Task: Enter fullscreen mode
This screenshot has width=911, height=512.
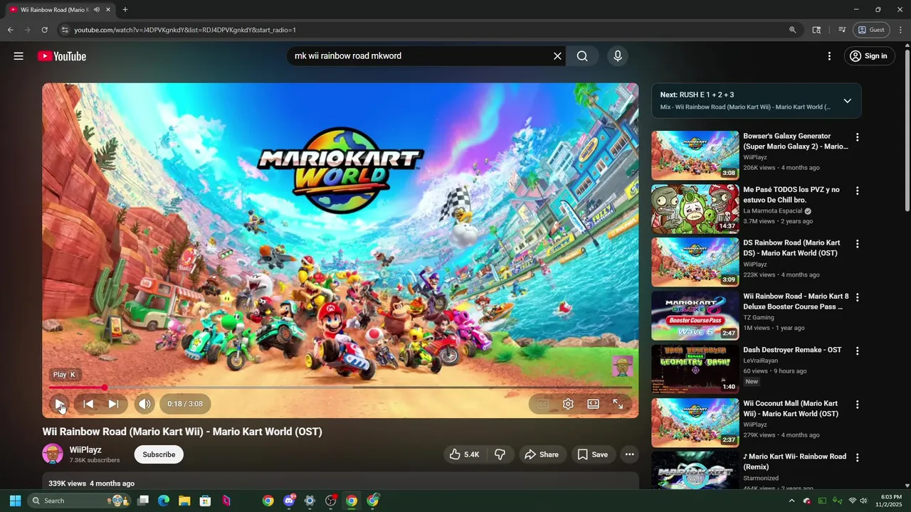Action: (618, 404)
